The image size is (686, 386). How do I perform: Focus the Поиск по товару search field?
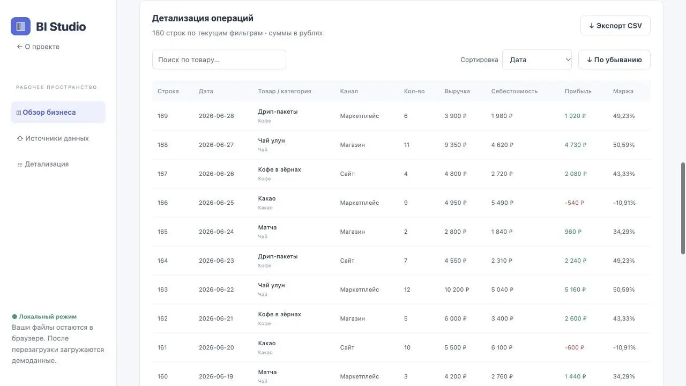click(x=219, y=60)
